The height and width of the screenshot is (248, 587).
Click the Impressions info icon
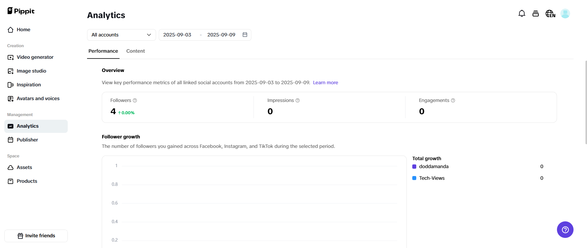click(298, 100)
